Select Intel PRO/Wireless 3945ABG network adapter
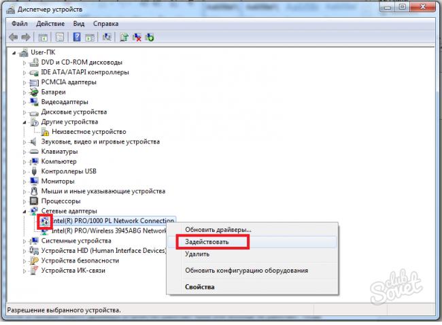Image resolution: width=442 pixels, height=325 pixels. tap(109, 230)
